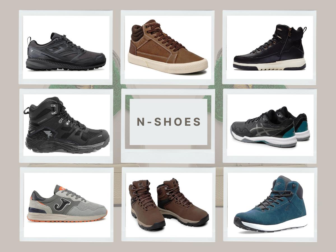336x252 pixels.
Task: Select the black Joma trail running shoe photo
Action: click(66, 52)
